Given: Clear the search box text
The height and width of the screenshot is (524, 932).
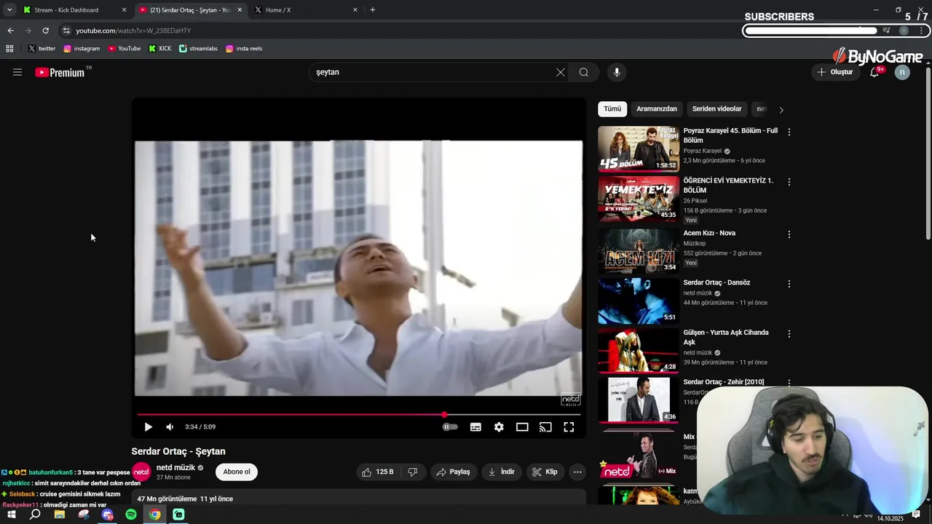Looking at the screenshot, I should (560, 72).
